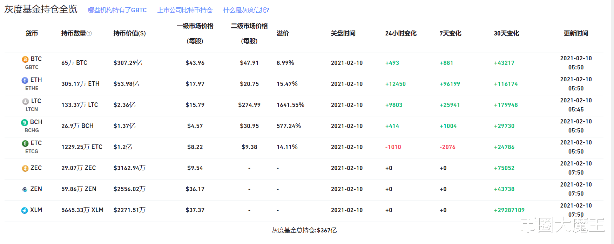Click the 7天变化 column header

tap(451, 33)
